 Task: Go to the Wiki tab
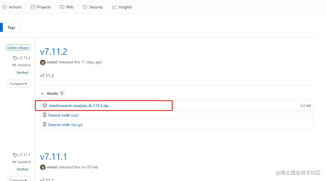67,7
